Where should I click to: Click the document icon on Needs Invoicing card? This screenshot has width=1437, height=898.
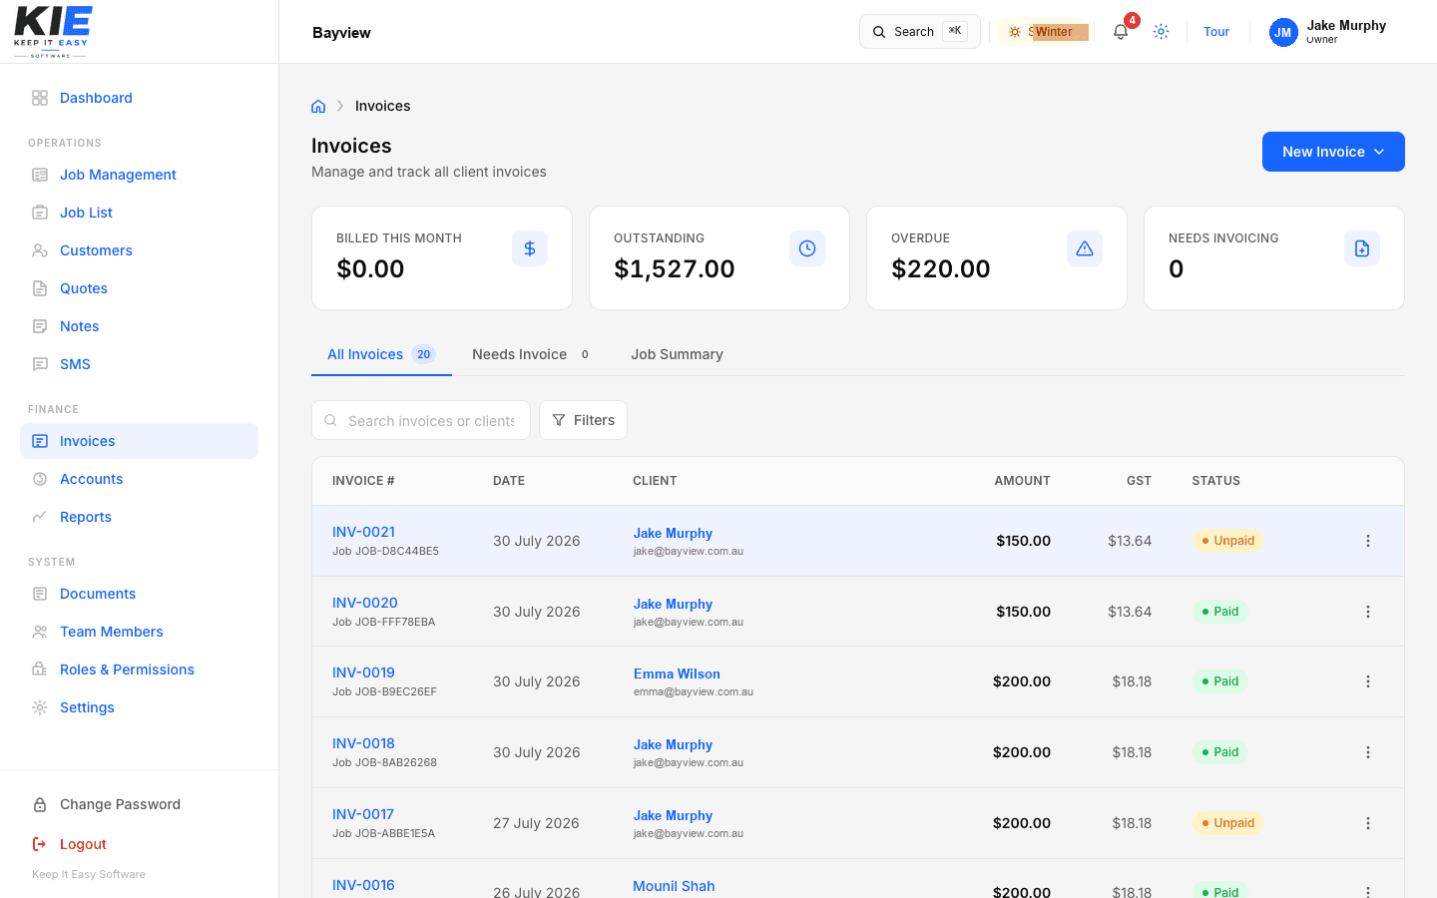pos(1362,248)
